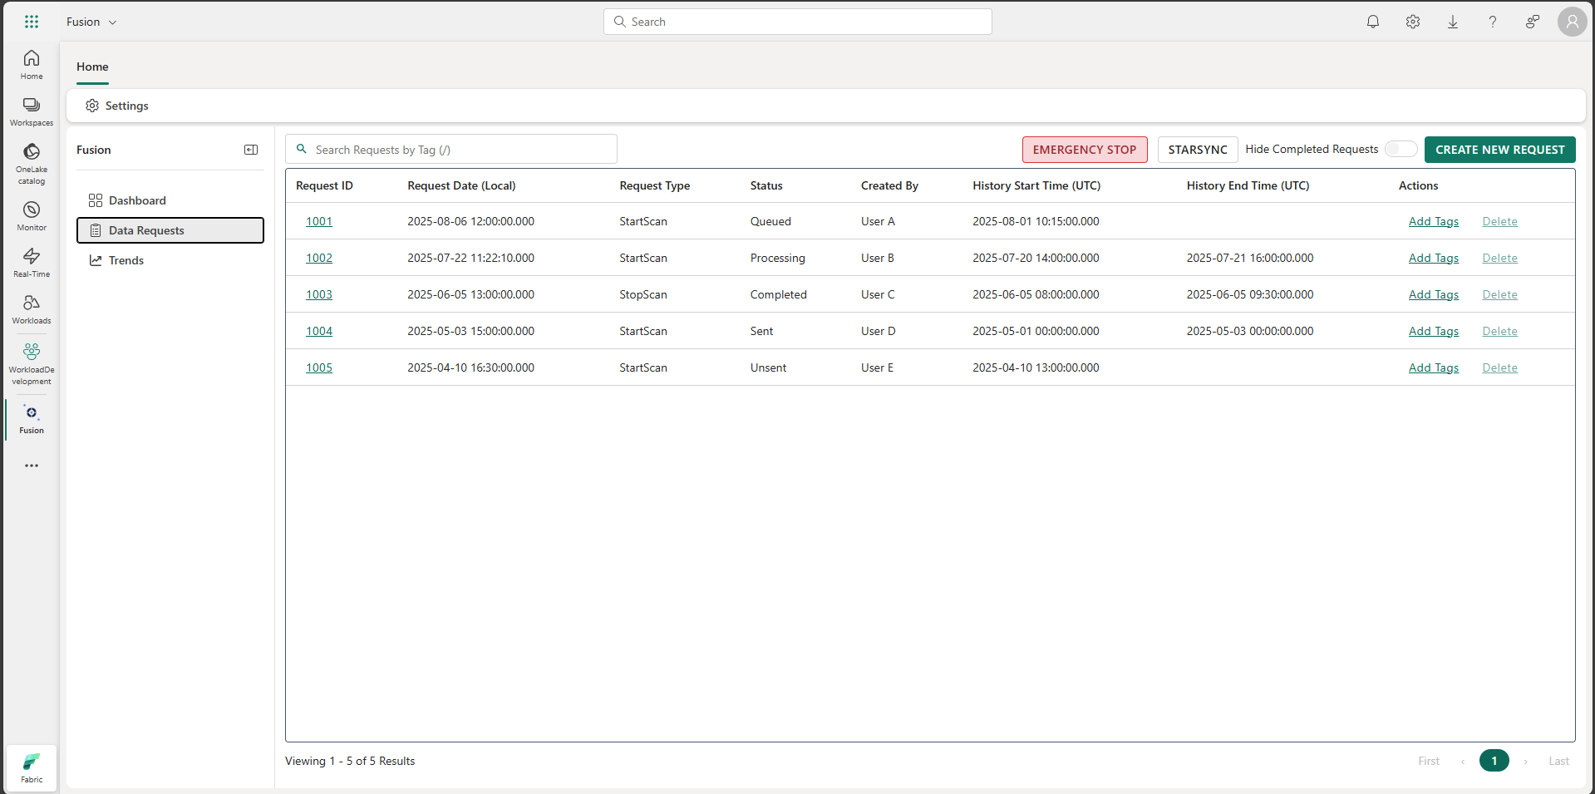Open notifications bell icon
The width and height of the screenshot is (1595, 794).
click(1373, 22)
